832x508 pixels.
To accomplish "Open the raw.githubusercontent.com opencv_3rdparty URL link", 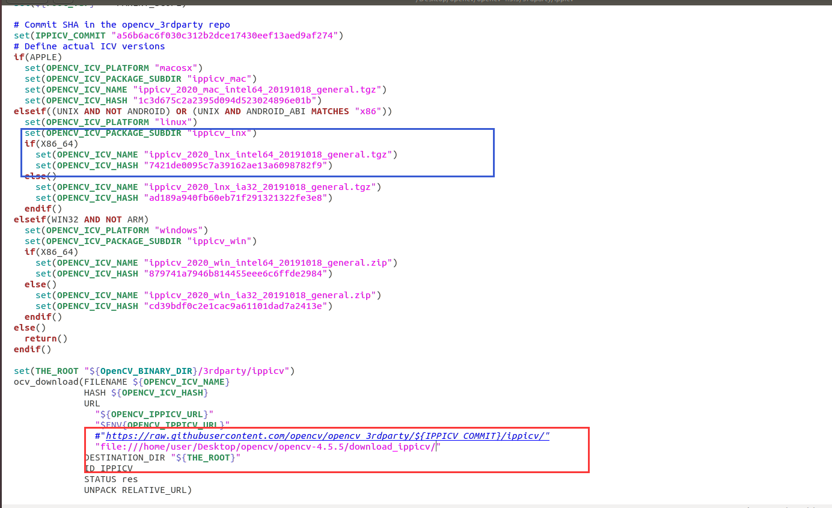I will pos(328,436).
